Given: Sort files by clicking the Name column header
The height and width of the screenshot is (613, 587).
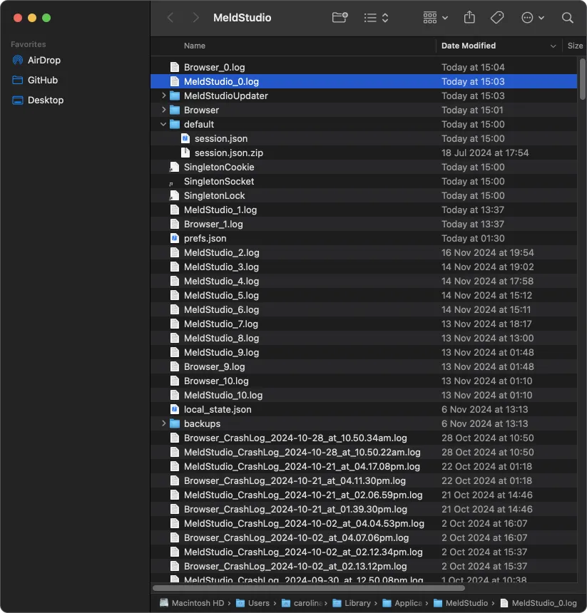Looking at the screenshot, I should point(195,46).
